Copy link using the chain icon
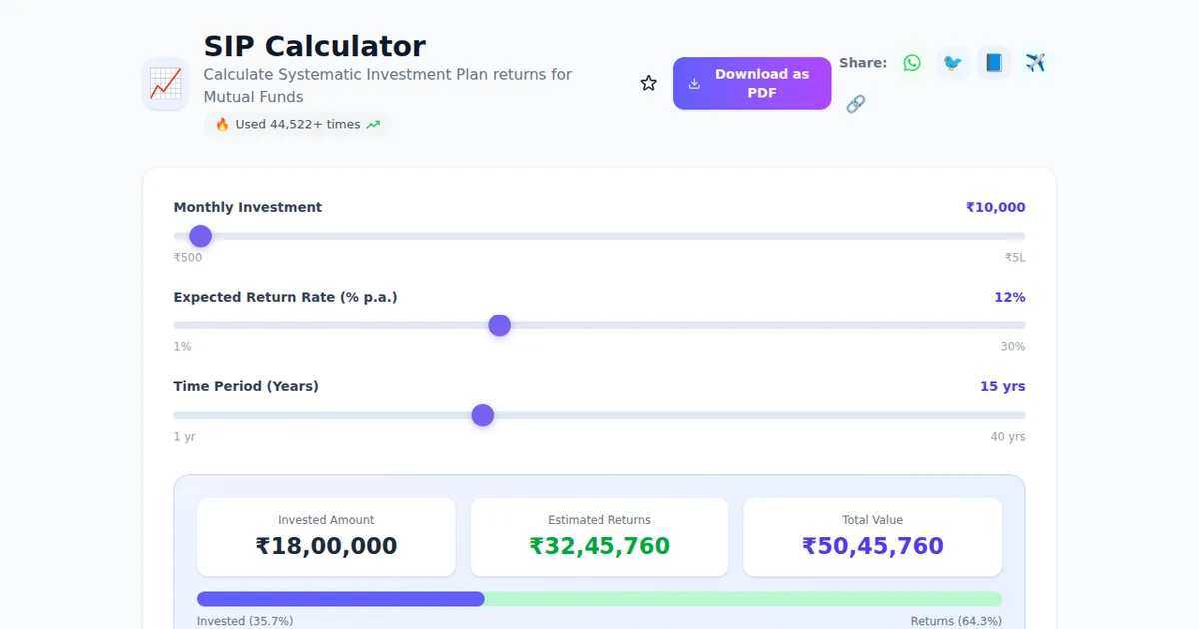 855,104
